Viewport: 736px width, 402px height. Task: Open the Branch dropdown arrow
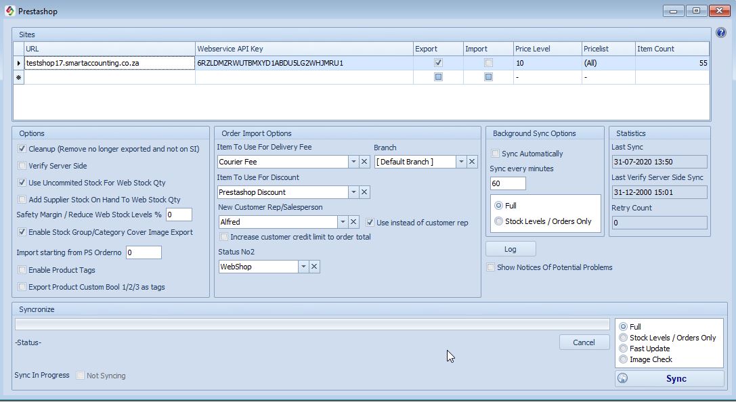(x=461, y=161)
